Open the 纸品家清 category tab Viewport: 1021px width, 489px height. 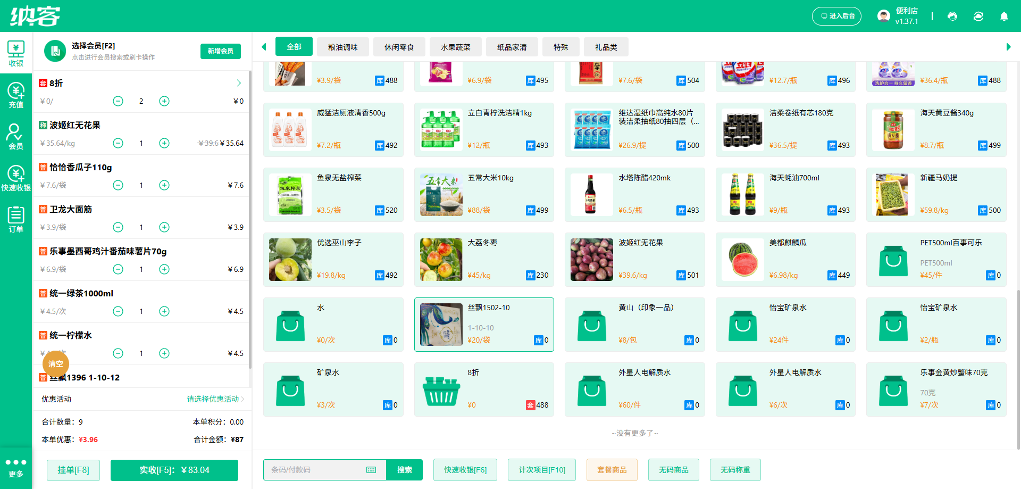tap(512, 47)
